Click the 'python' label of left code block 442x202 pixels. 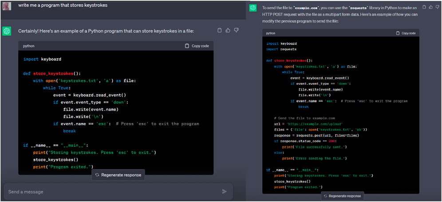click(28, 46)
